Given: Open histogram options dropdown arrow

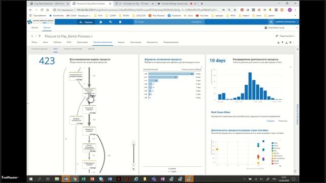Looking at the screenshot, I should [290, 67].
